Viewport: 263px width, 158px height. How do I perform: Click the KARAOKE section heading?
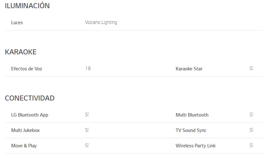(x=21, y=52)
